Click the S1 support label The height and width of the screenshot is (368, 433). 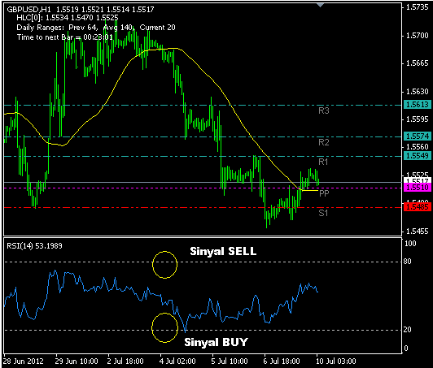323,213
